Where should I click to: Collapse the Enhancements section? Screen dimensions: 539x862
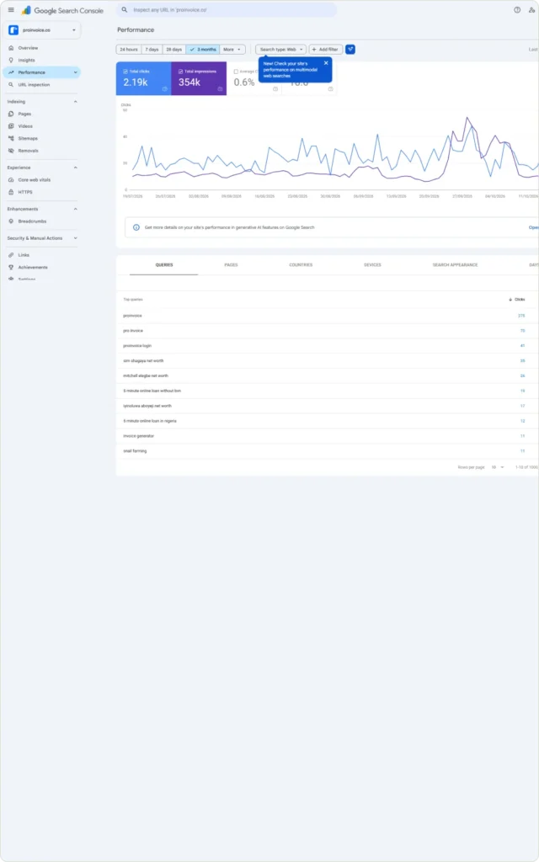(x=75, y=209)
